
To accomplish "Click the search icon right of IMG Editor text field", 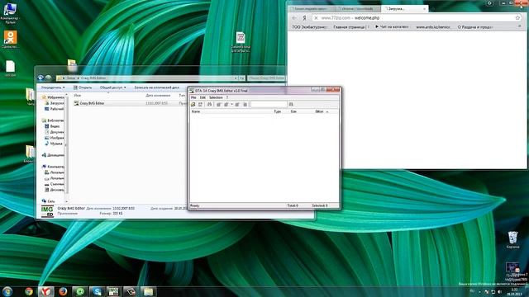I will tap(291, 105).
